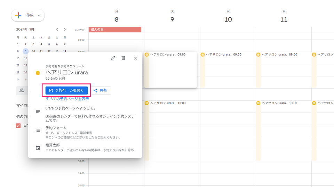Click the list icon beside 予約フォーム

(x=38, y=131)
